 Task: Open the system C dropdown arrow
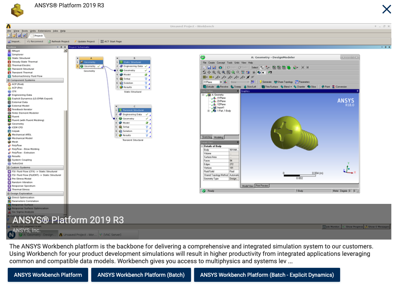pyautogui.click(x=116, y=107)
